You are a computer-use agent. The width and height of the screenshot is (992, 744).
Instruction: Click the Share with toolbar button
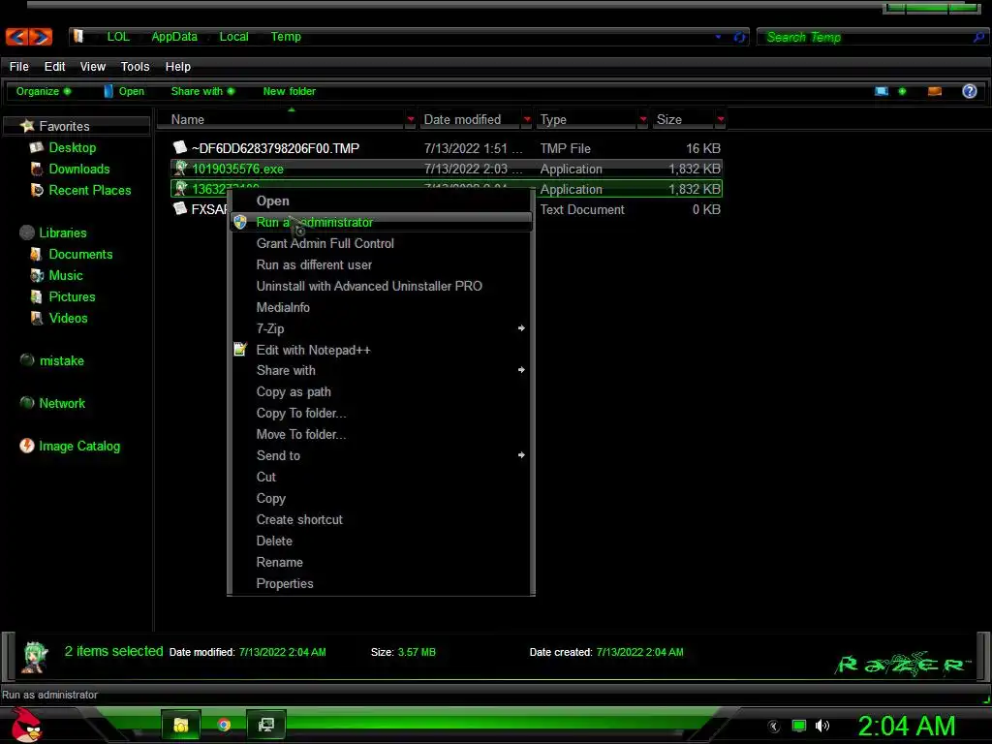tap(202, 91)
